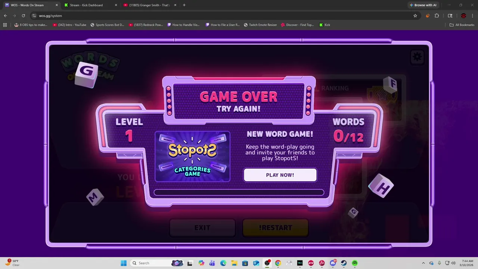Image resolution: width=478 pixels, height=269 pixels.
Task: Click the PLAY NOW! button
Action: (280, 175)
